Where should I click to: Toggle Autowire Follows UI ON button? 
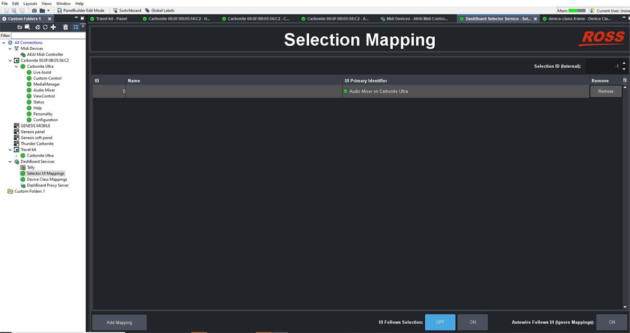(612, 322)
